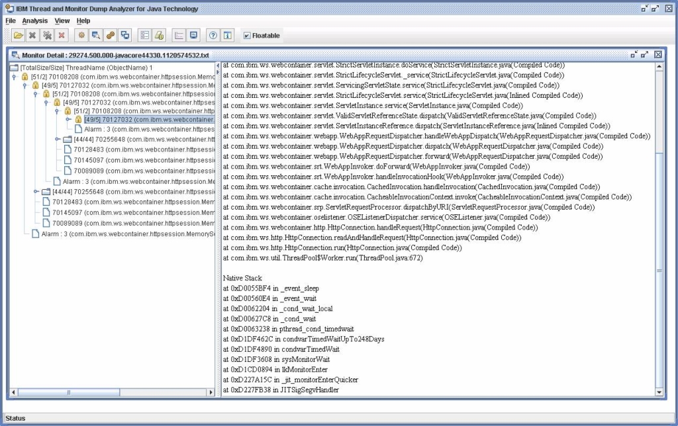Click the '_event_sleep' native stack line
The height and width of the screenshot is (426, 678).
(x=271, y=288)
